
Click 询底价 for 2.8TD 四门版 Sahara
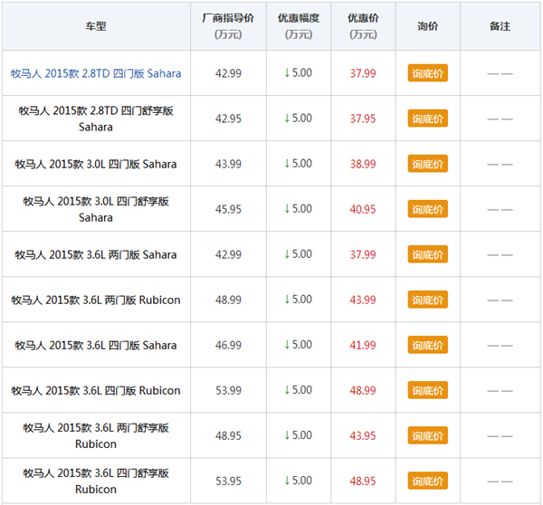coord(428,73)
